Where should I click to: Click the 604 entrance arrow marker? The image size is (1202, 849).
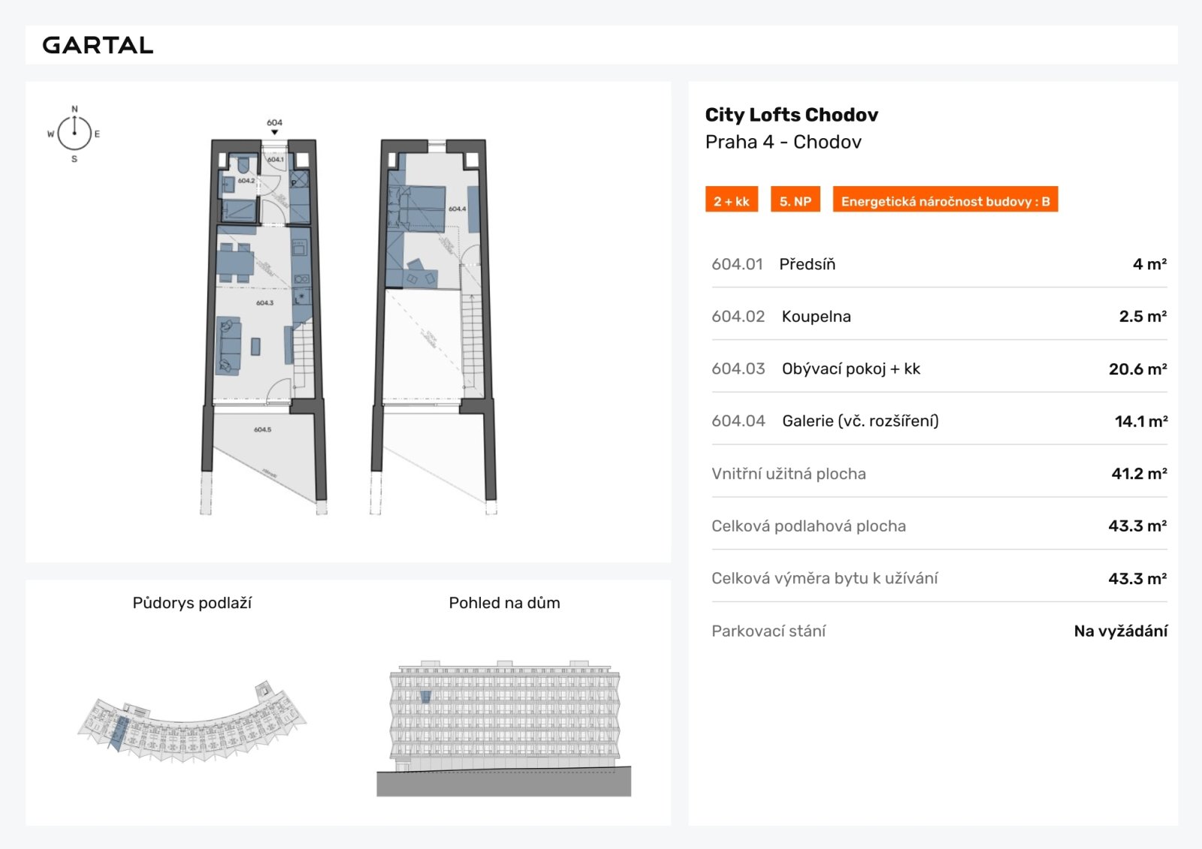pos(274,132)
